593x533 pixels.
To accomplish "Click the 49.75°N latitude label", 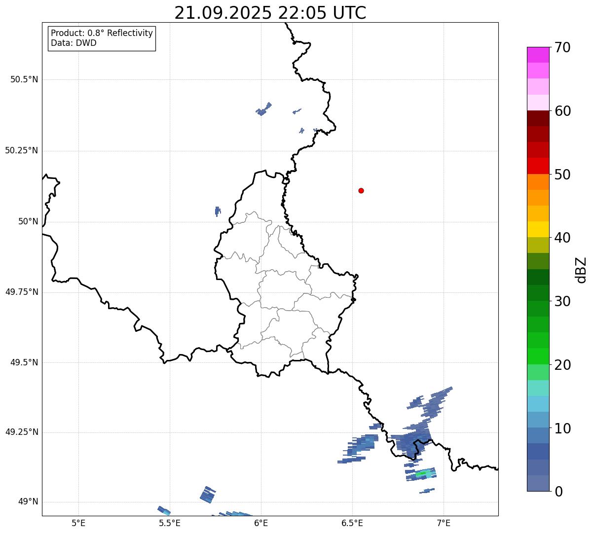I will tap(22, 292).
